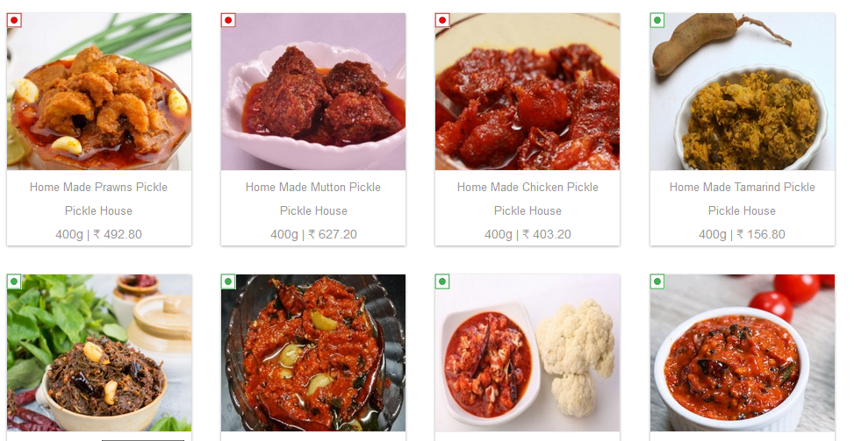This screenshot has height=441, width=854.
Task: Click the Home Made Mutton Pickle title link
Action: (313, 187)
